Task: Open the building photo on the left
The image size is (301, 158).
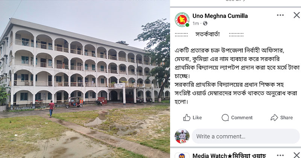Action: (85, 79)
